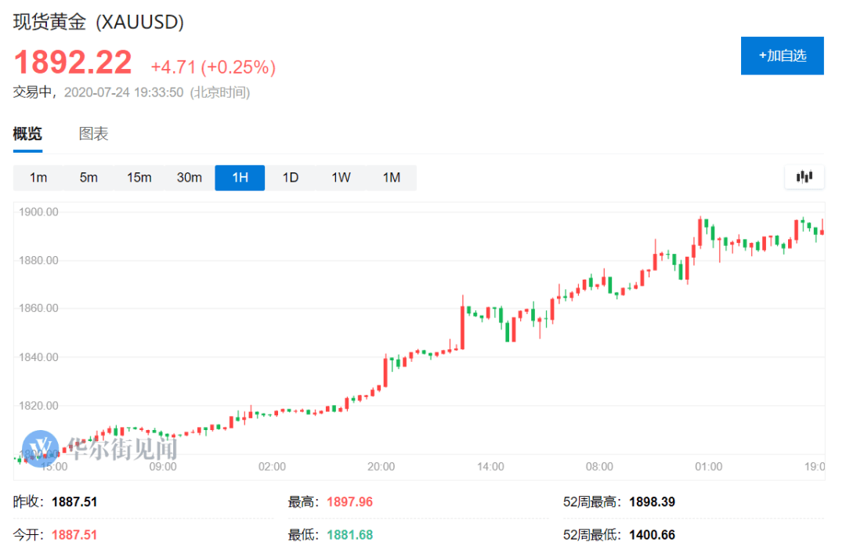This screenshot has height=546, width=846.
Task: Click the 交易中 trading status text
Action: 32,92
